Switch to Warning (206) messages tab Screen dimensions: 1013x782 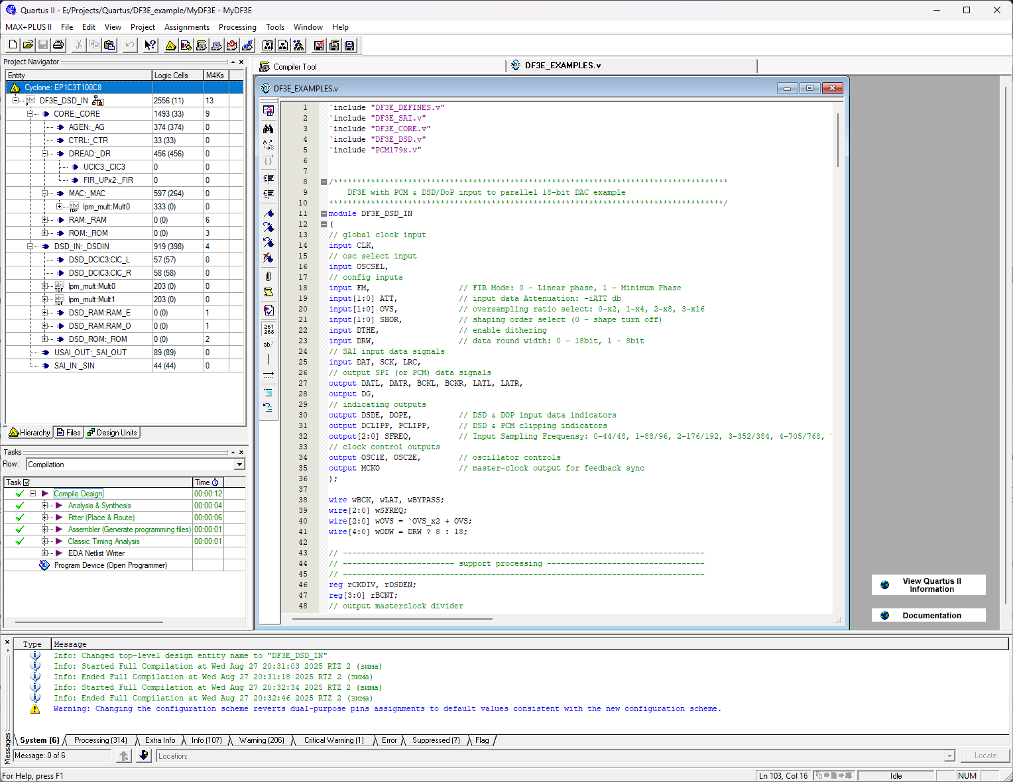click(261, 740)
